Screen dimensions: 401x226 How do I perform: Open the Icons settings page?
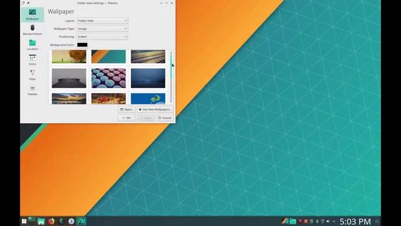(33, 60)
